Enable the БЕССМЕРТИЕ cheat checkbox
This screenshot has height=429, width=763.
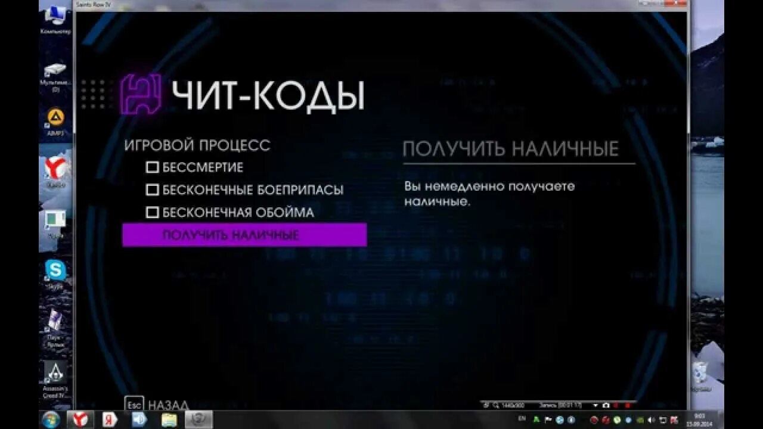click(x=152, y=167)
